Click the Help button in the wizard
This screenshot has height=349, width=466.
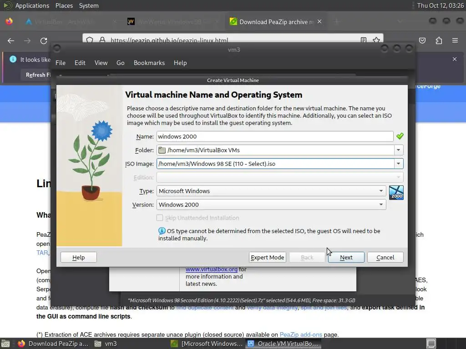[78, 257]
